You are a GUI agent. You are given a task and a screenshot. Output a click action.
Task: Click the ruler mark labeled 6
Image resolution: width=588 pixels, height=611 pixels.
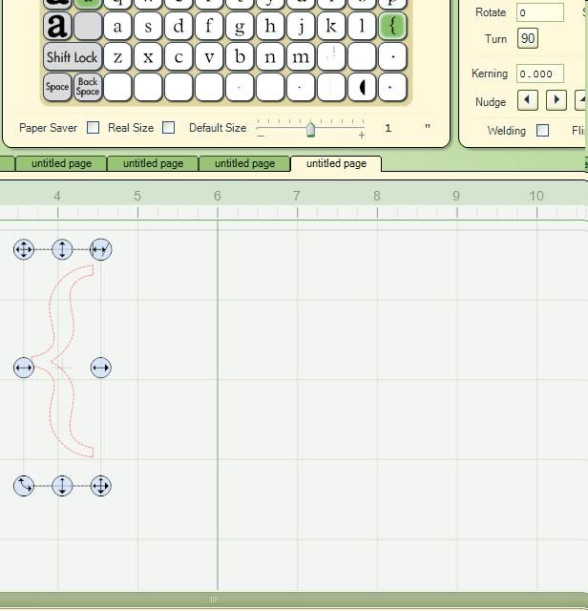tap(217, 196)
